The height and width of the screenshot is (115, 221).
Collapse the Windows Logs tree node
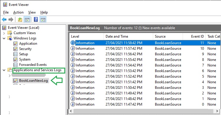[4, 38]
